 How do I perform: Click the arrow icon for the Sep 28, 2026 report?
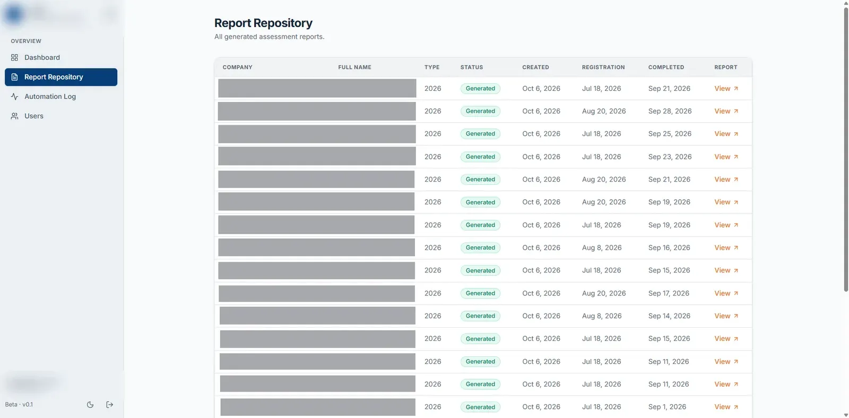click(x=736, y=111)
